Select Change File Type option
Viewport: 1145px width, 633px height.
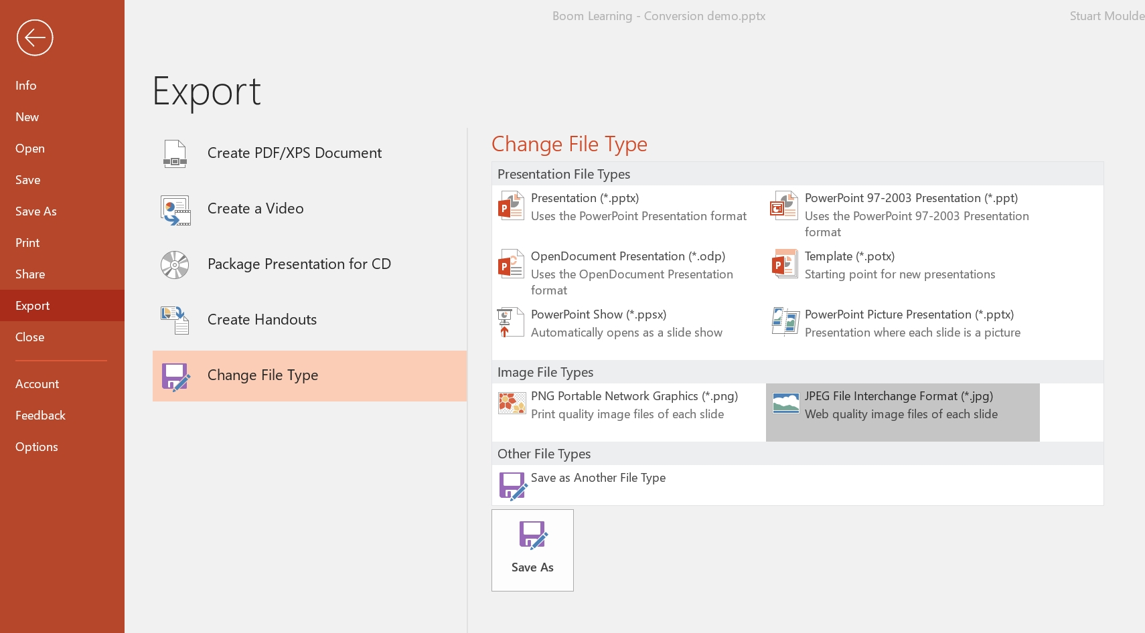coord(309,375)
